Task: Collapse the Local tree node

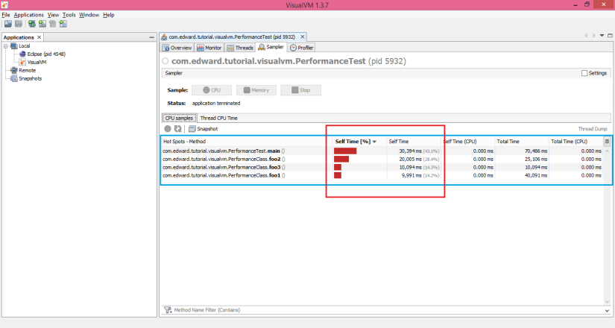Action: 6,46
